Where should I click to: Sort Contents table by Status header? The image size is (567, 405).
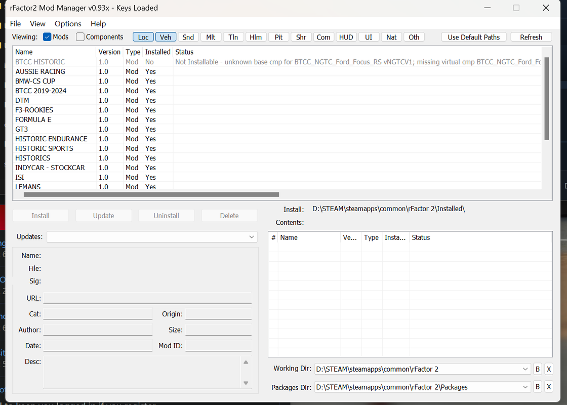click(x=481, y=237)
